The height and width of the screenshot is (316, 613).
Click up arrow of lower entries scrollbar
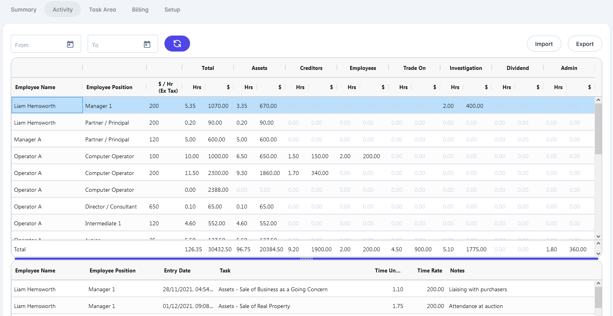pyautogui.click(x=598, y=283)
